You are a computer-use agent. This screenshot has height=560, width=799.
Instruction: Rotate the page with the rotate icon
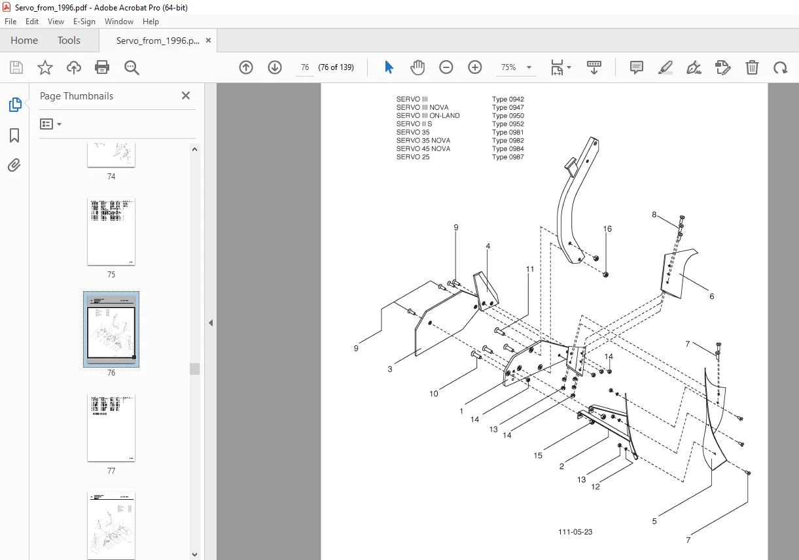tap(780, 67)
